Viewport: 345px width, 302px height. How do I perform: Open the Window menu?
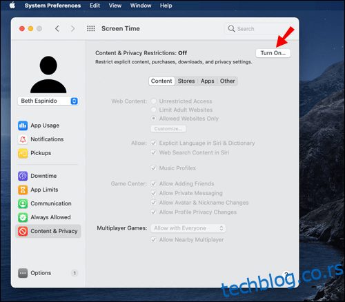coord(141,6)
